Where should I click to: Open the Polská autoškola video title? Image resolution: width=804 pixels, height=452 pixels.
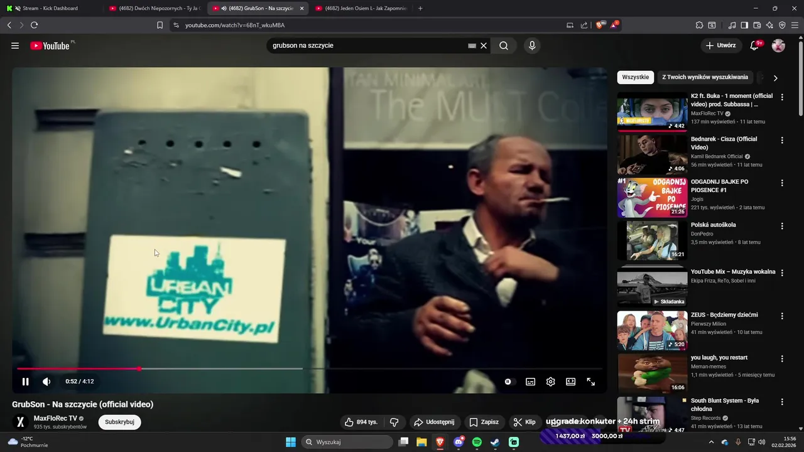point(714,225)
